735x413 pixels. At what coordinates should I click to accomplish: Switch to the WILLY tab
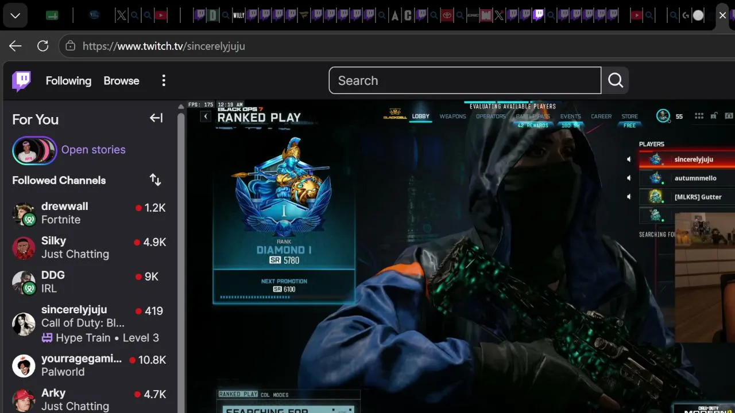pos(239,15)
